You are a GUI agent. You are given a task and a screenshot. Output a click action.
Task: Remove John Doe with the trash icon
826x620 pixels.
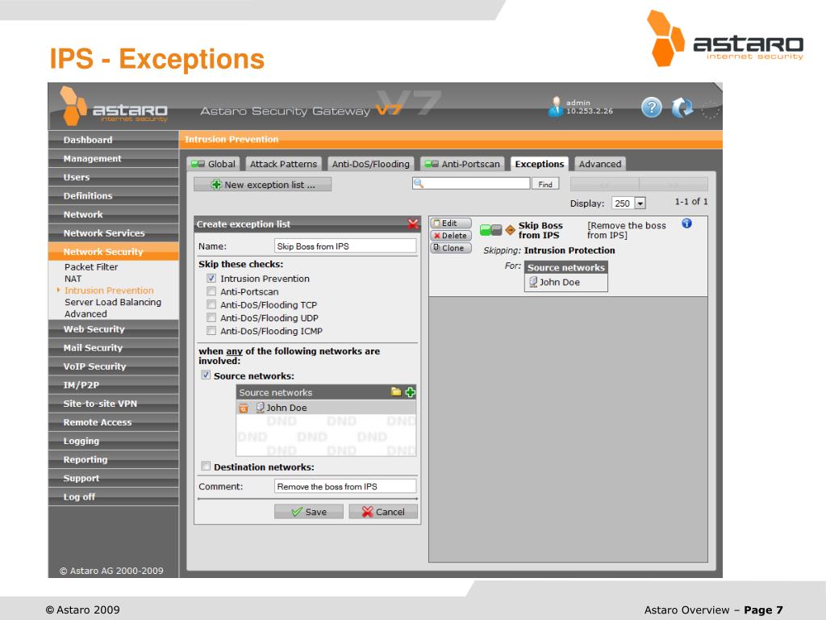[x=244, y=408]
